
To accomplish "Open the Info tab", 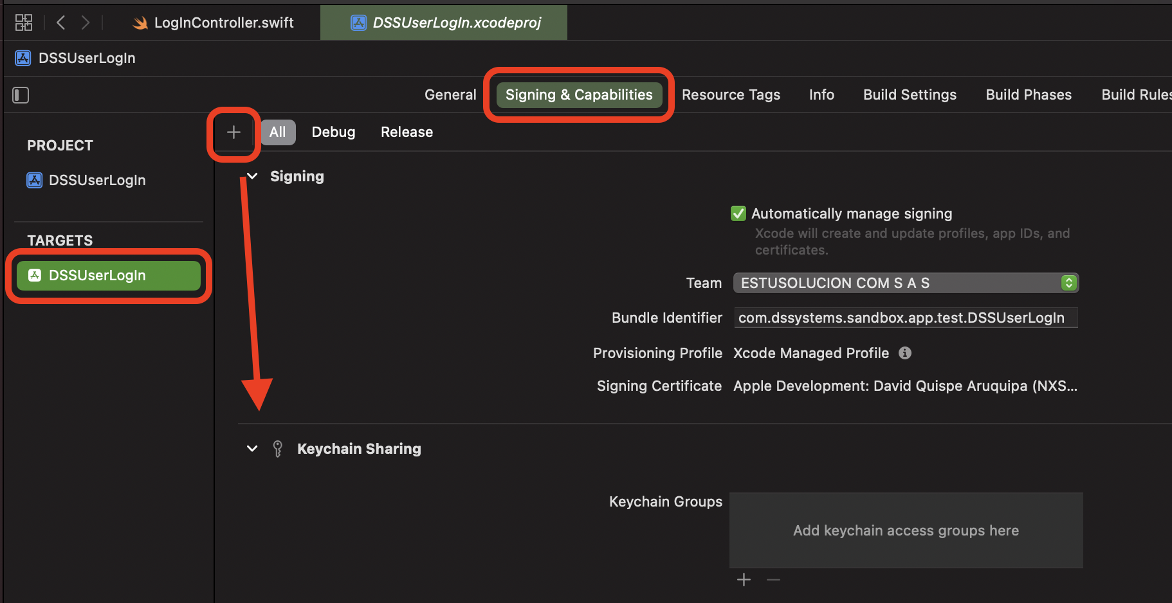I will click(x=821, y=95).
